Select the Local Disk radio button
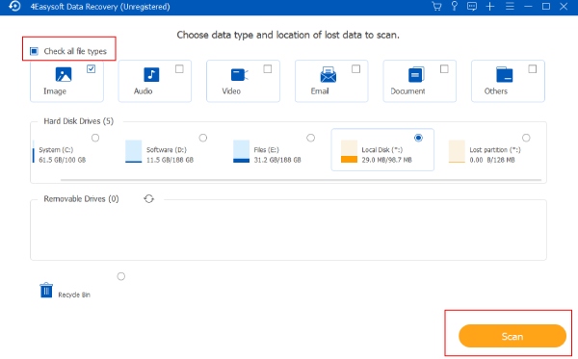The height and width of the screenshot is (359, 578). [418, 138]
